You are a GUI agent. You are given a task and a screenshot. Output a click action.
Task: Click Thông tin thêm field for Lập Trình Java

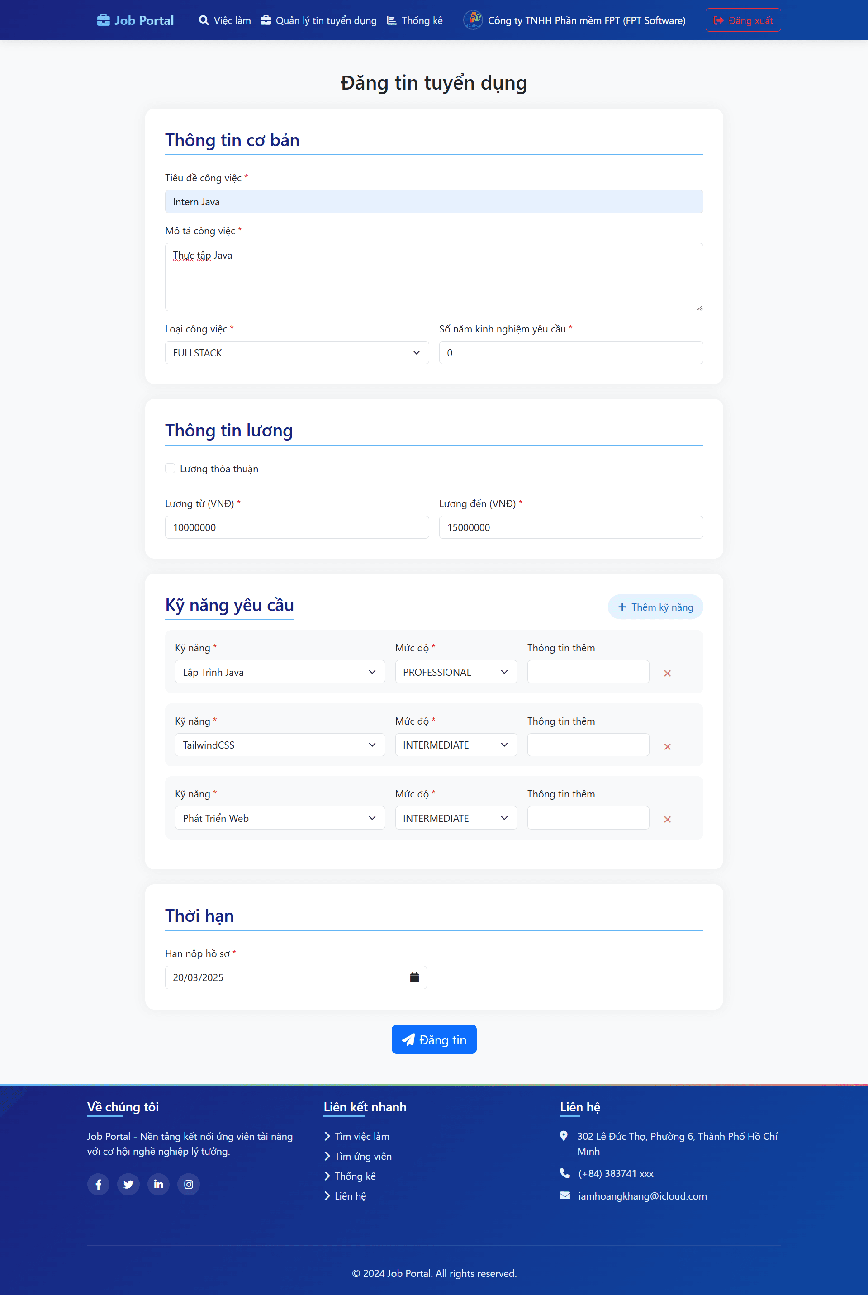point(588,672)
